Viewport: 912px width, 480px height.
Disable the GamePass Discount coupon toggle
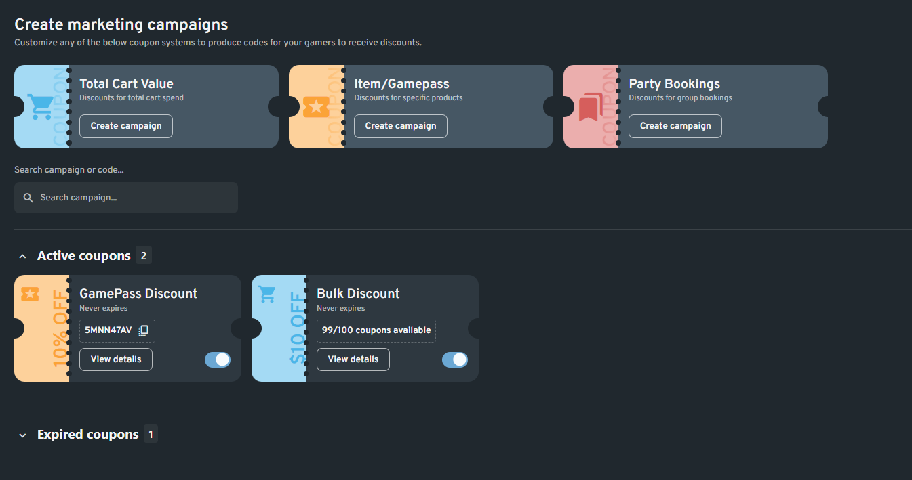218,359
